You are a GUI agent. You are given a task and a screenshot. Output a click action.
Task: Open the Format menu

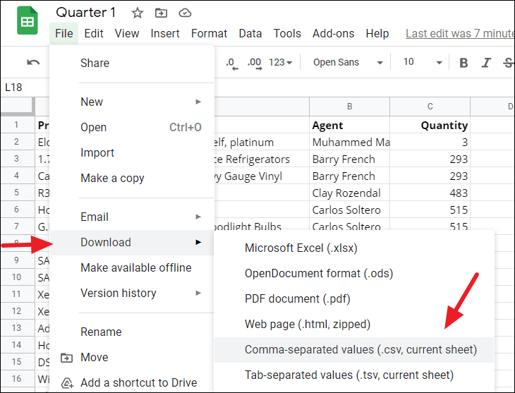point(209,34)
